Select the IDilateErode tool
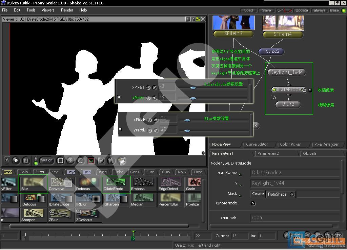Screen dimensions: 347x250 pos(61,200)
